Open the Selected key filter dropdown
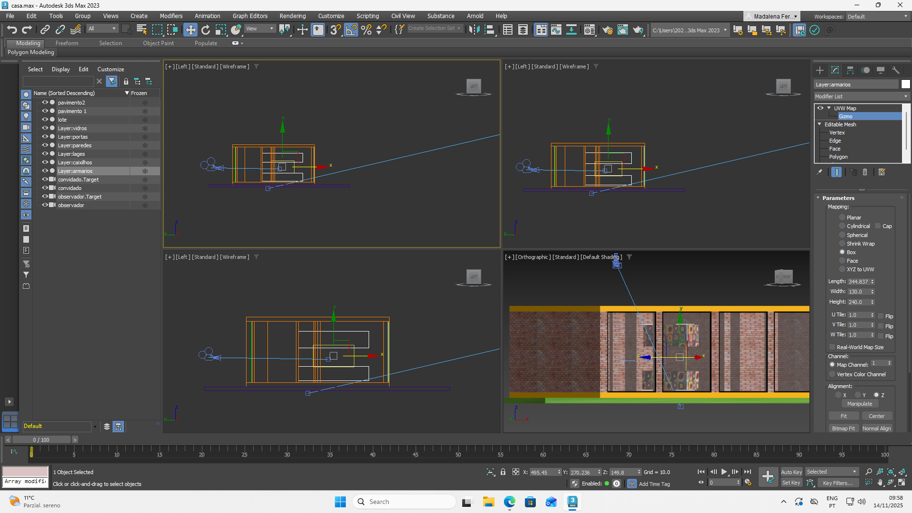 point(832,472)
